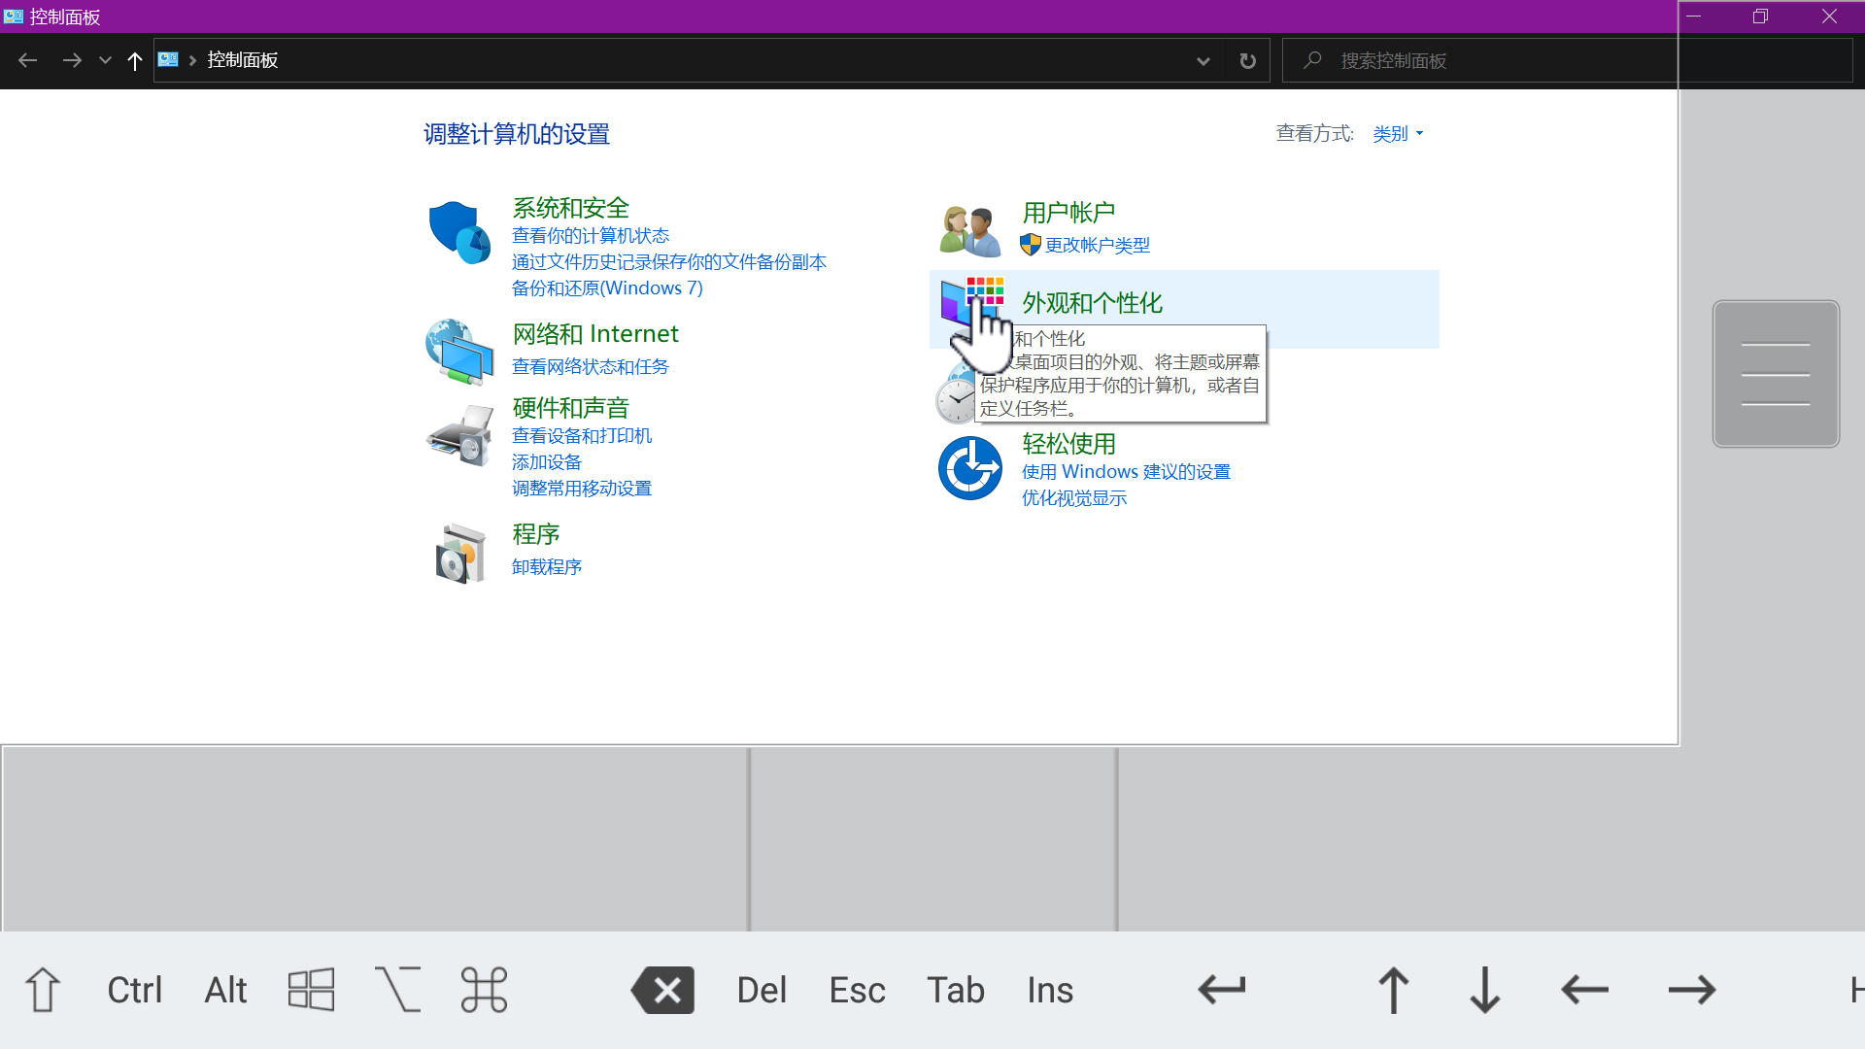Click the backspace icon on keyboard bar
Image resolution: width=1865 pixels, height=1049 pixels.
click(663, 990)
